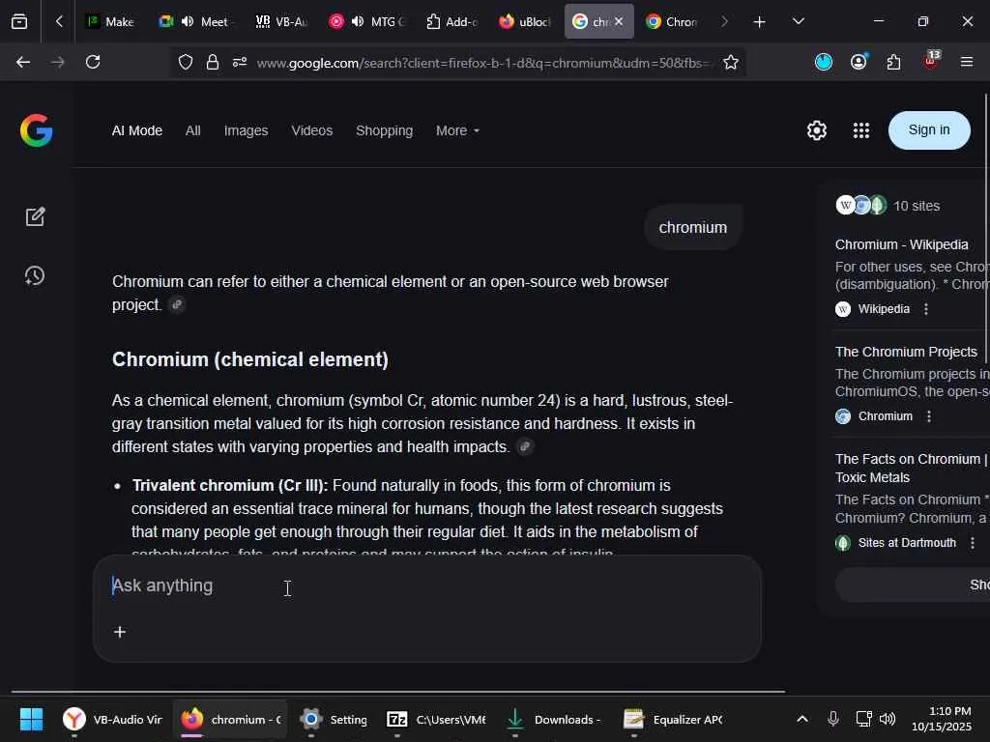Open the Equalizer APO taskbar item

(673, 719)
